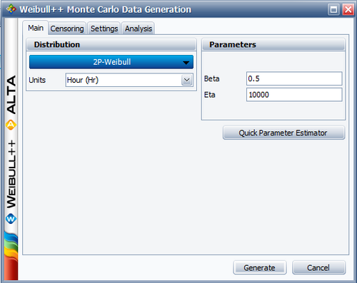This screenshot has width=357, height=283.
Task: Click the Cancel button
Action: click(318, 268)
